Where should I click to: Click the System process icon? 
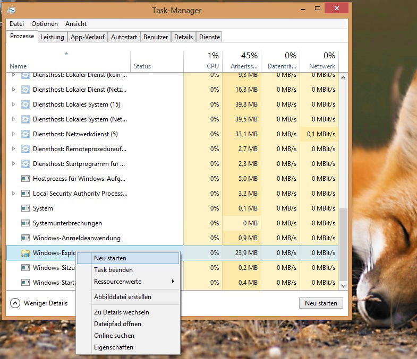click(25, 208)
